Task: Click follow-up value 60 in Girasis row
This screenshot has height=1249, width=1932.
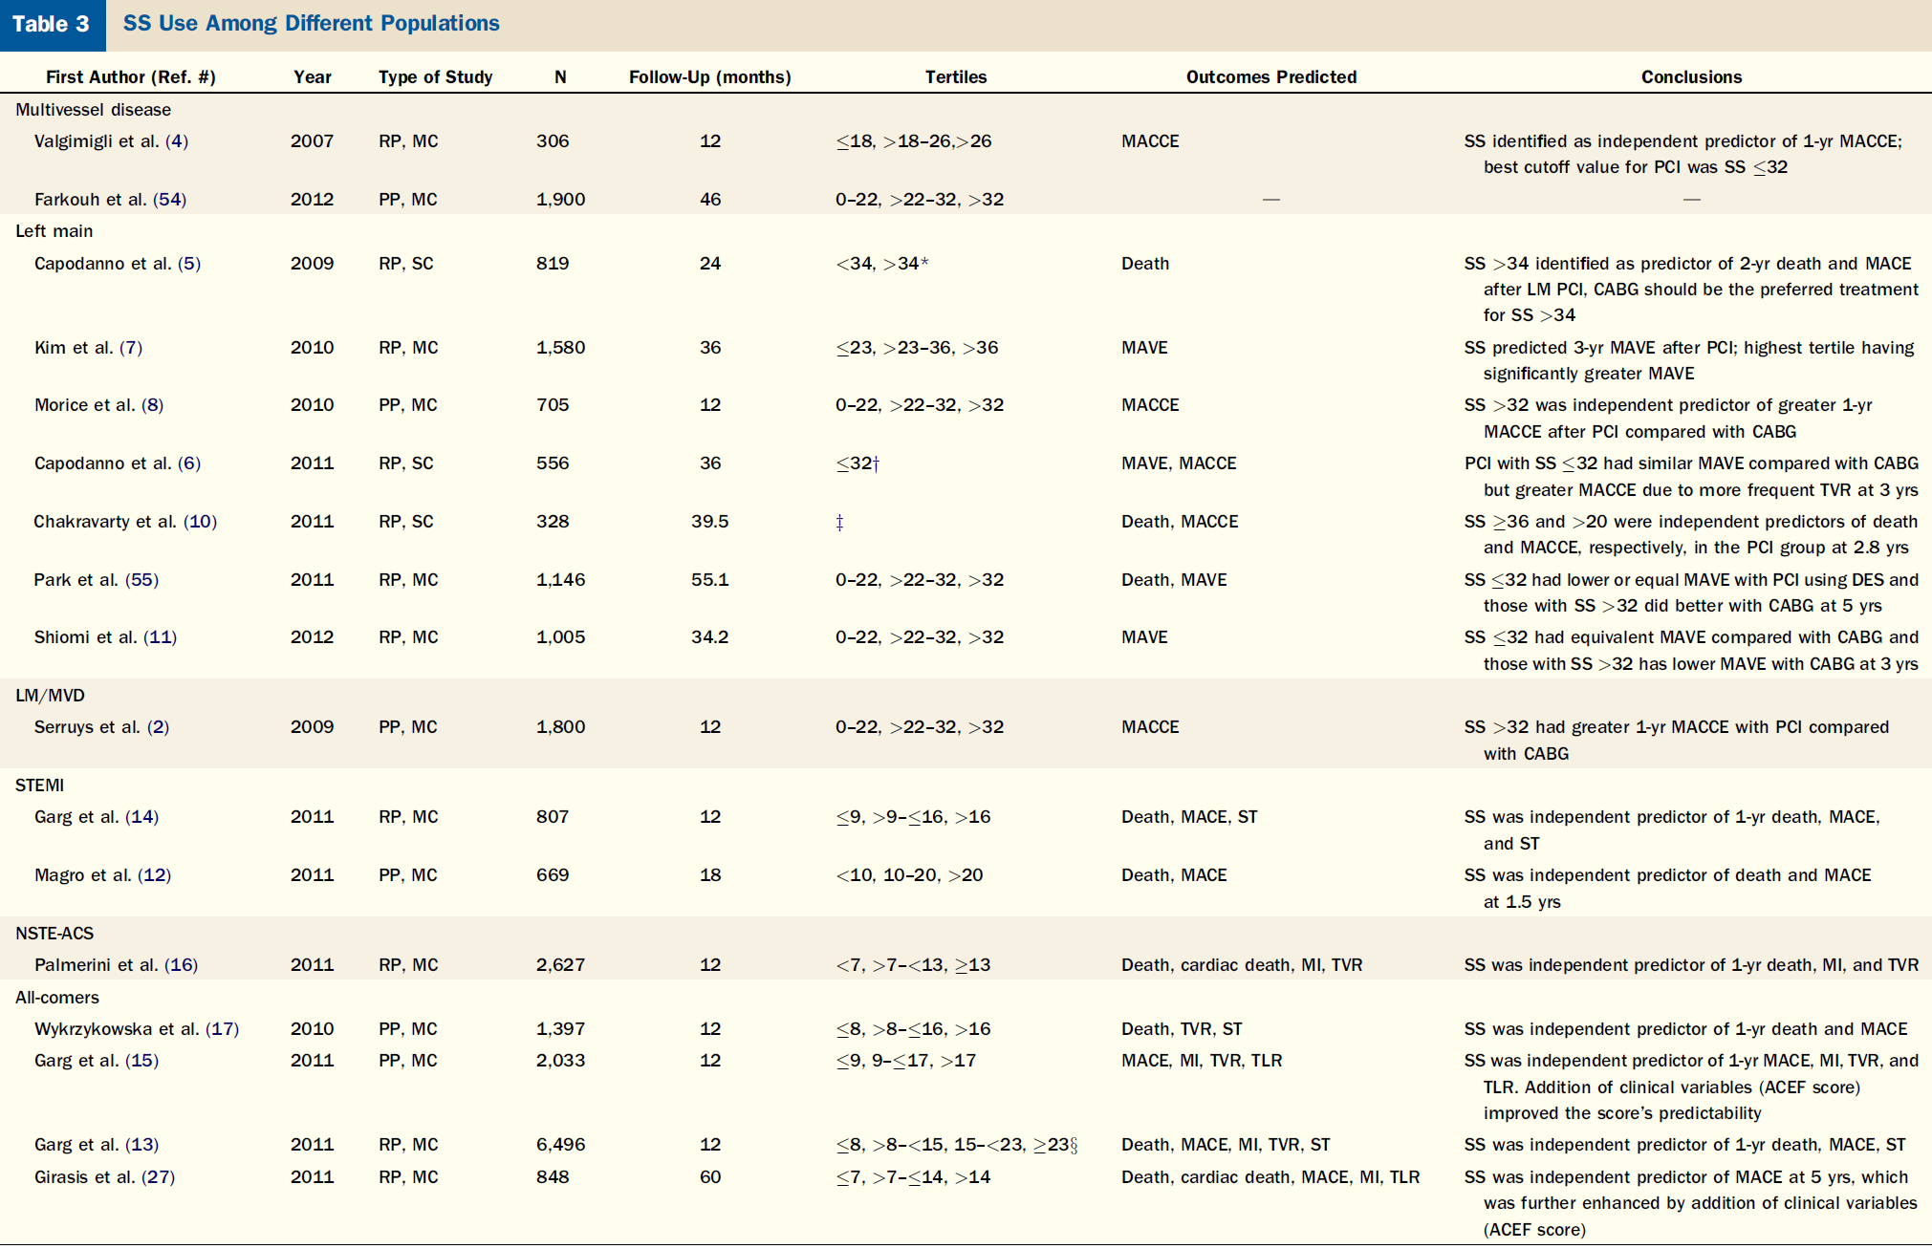Action: [x=710, y=1177]
